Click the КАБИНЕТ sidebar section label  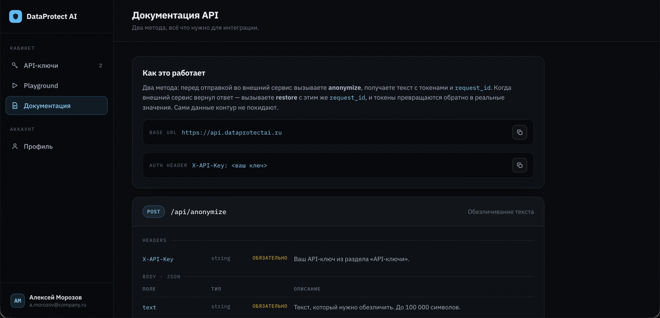22,48
